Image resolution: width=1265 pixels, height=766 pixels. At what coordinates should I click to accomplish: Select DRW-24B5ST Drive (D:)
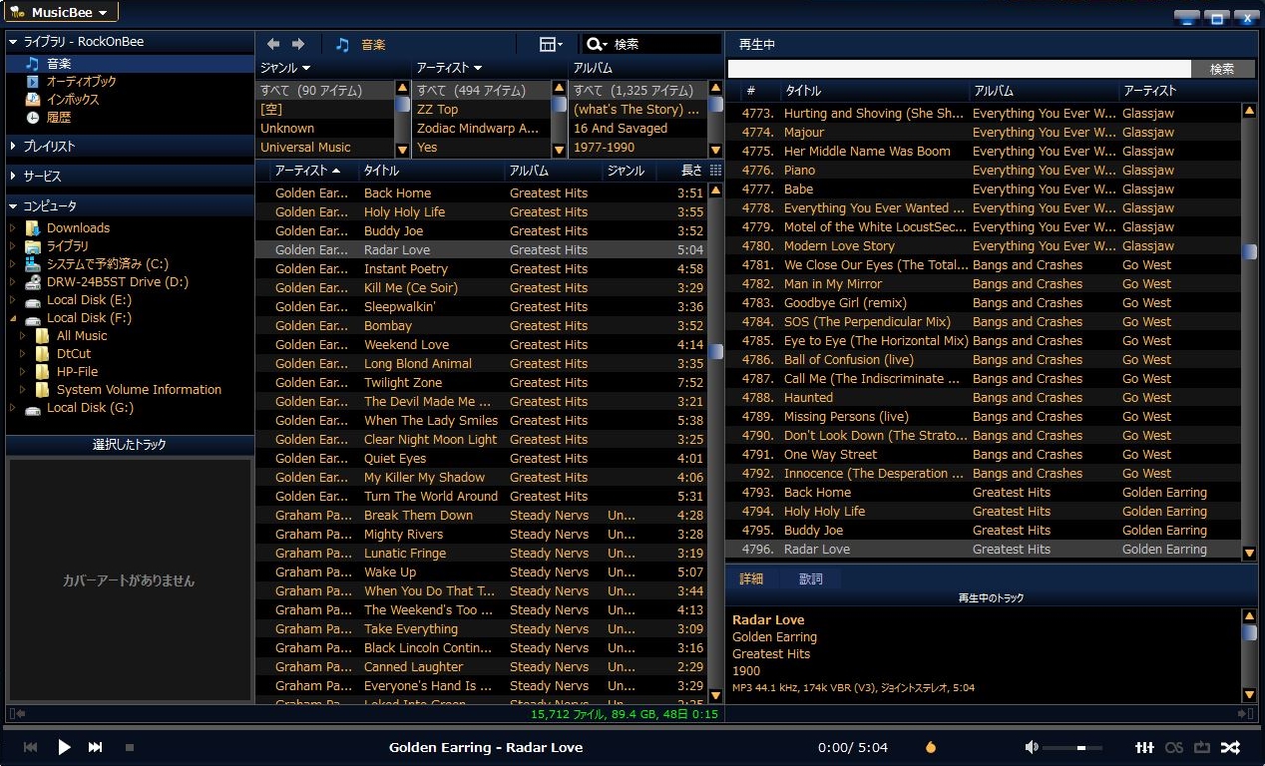click(x=117, y=281)
